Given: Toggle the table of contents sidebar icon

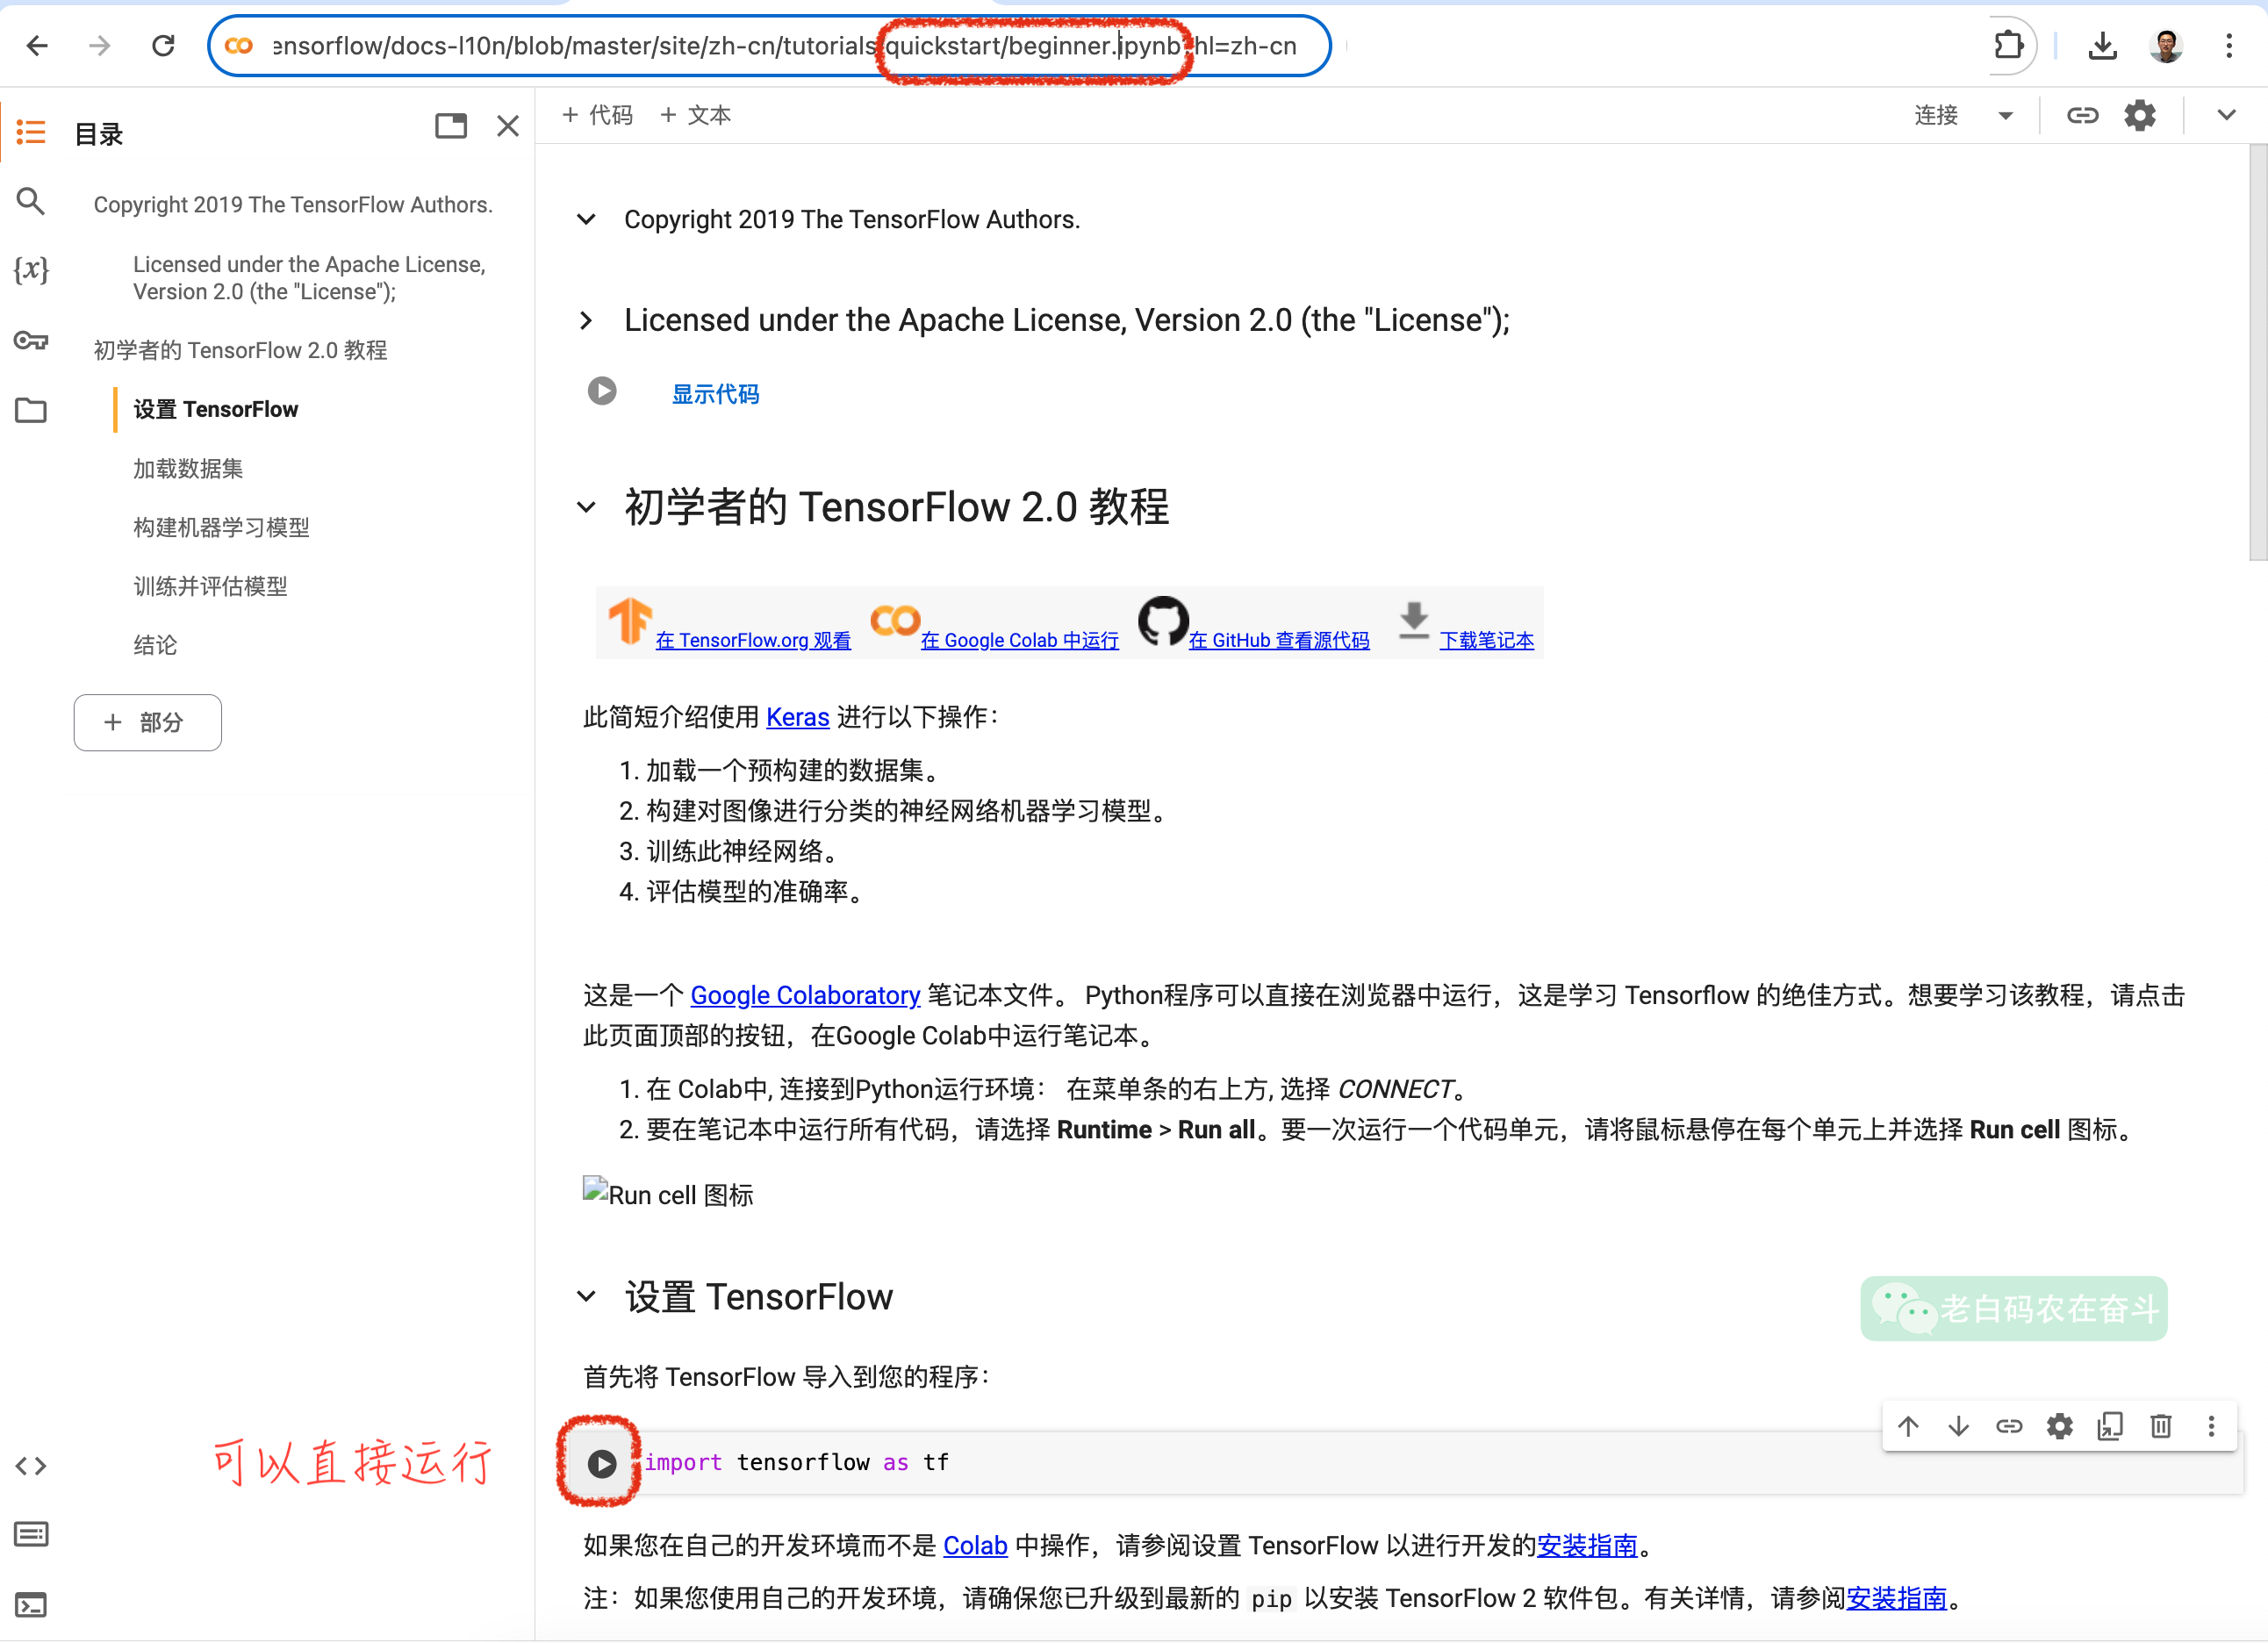Looking at the screenshot, I should 31,132.
